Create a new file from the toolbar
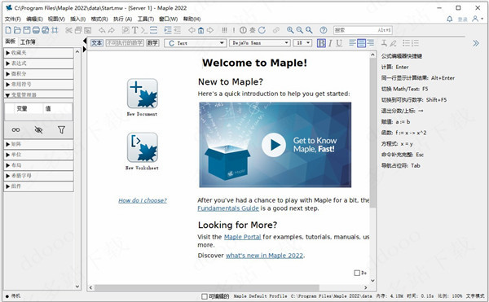 click(8, 30)
